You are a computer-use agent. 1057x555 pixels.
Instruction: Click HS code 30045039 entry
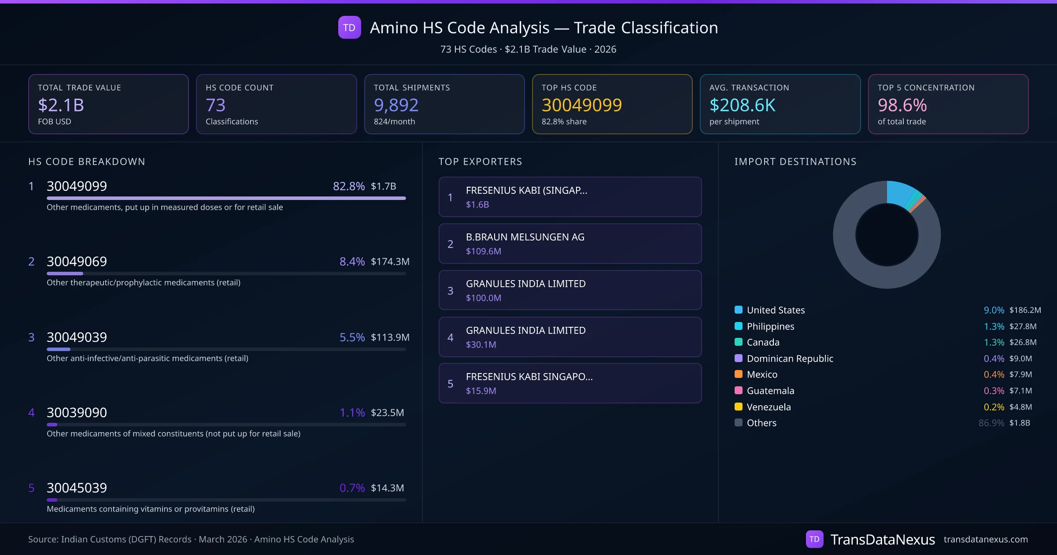pyautogui.click(x=77, y=488)
